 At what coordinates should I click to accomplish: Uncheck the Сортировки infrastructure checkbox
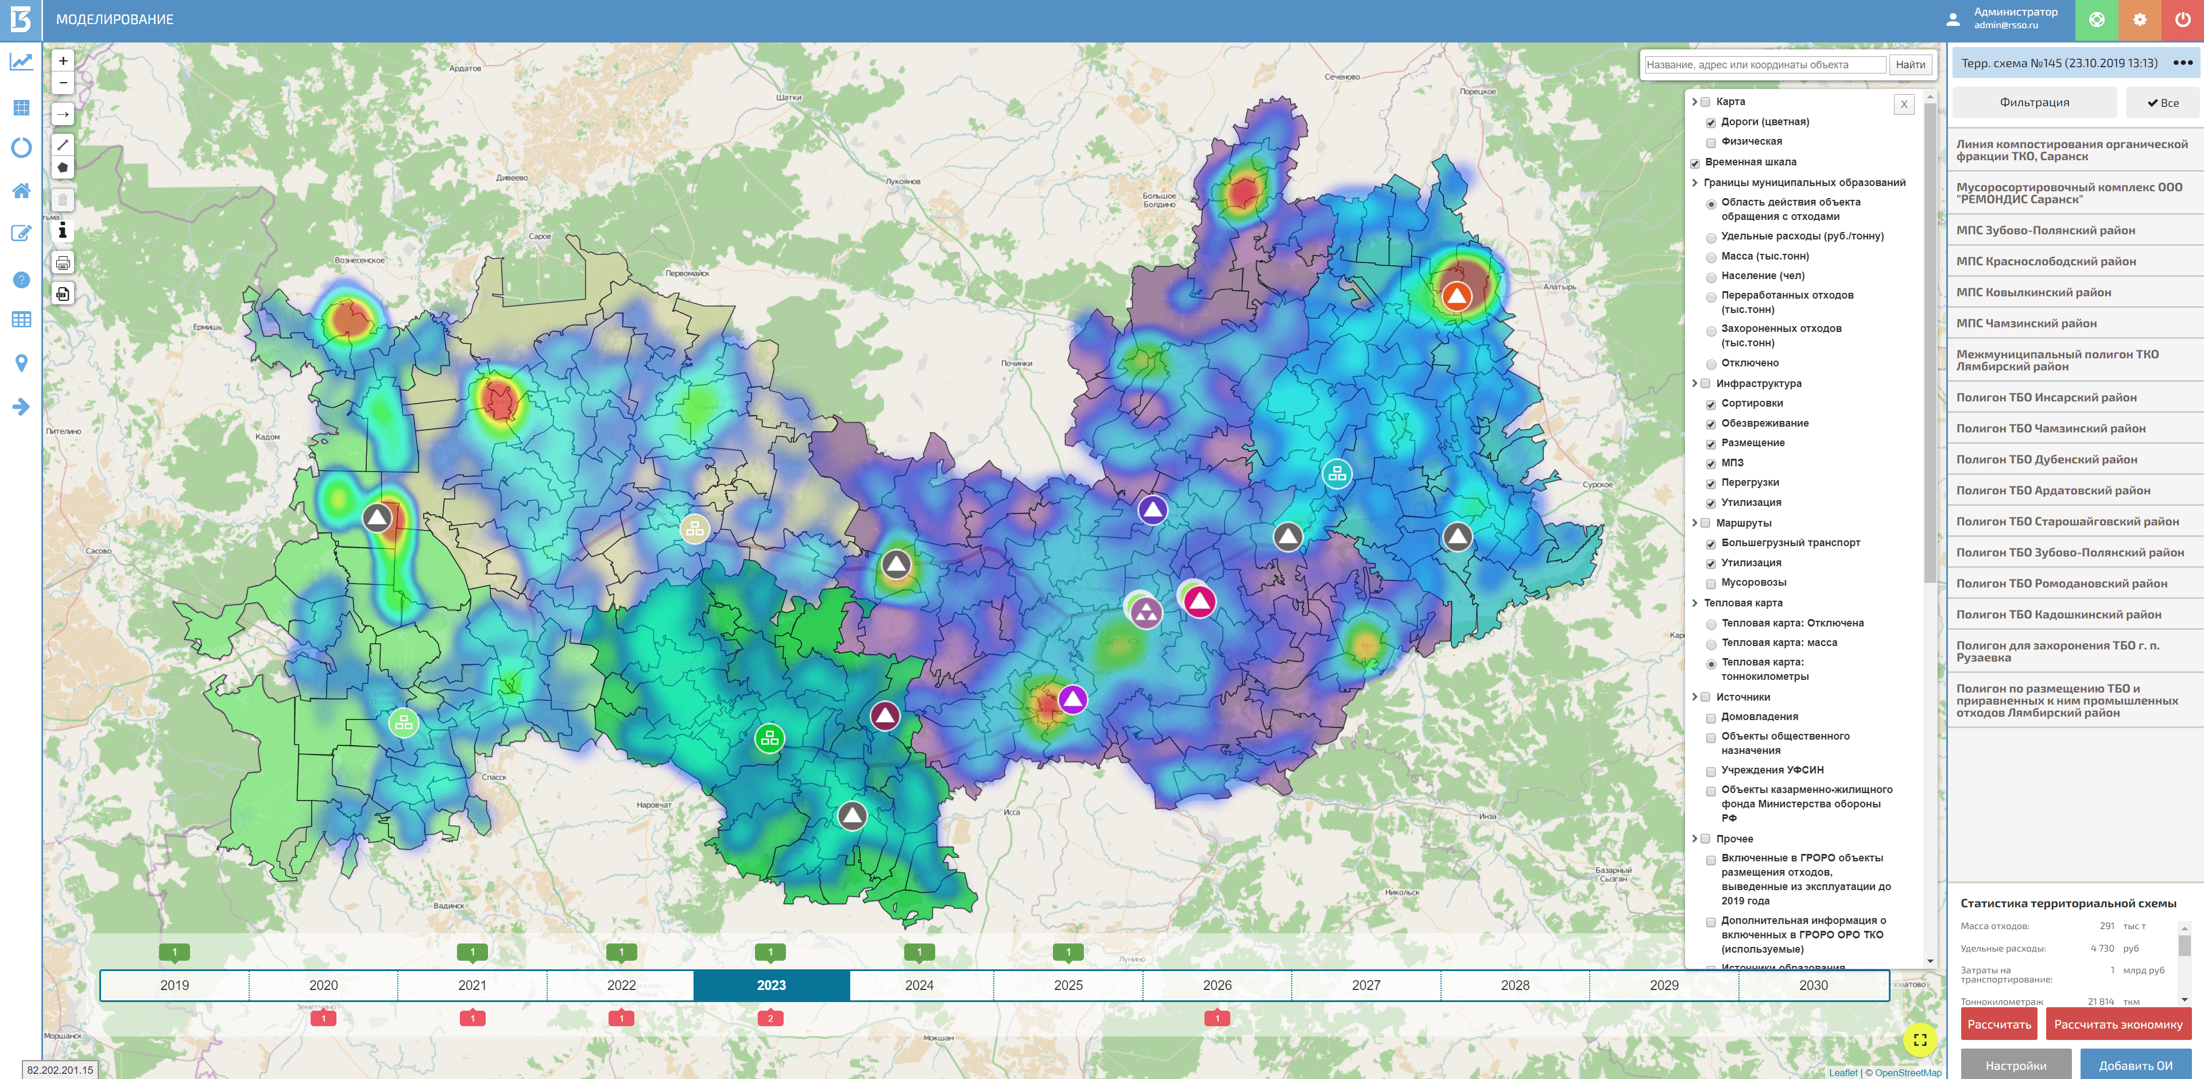pos(1710,405)
